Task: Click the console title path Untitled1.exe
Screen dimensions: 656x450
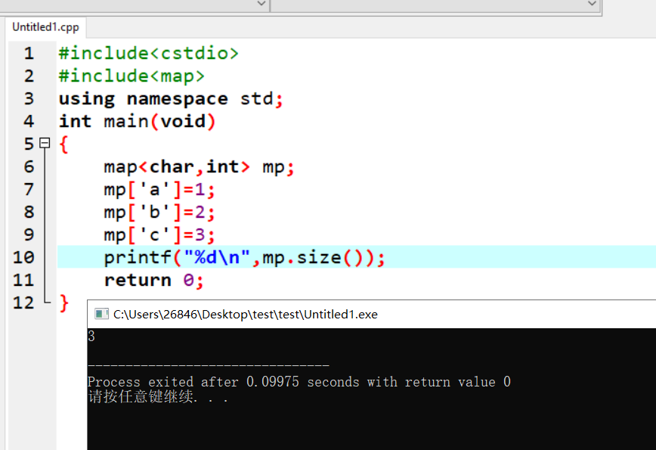Action: (246, 315)
